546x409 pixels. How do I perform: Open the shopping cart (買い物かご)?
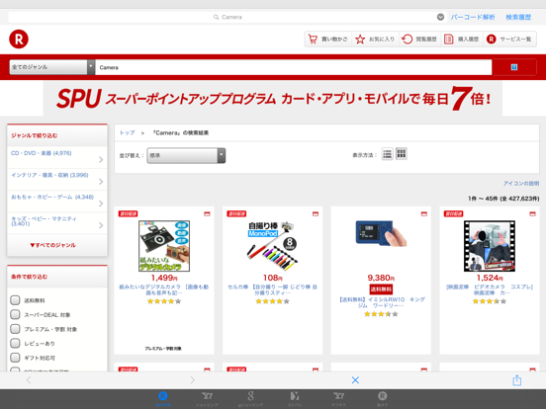click(x=328, y=40)
